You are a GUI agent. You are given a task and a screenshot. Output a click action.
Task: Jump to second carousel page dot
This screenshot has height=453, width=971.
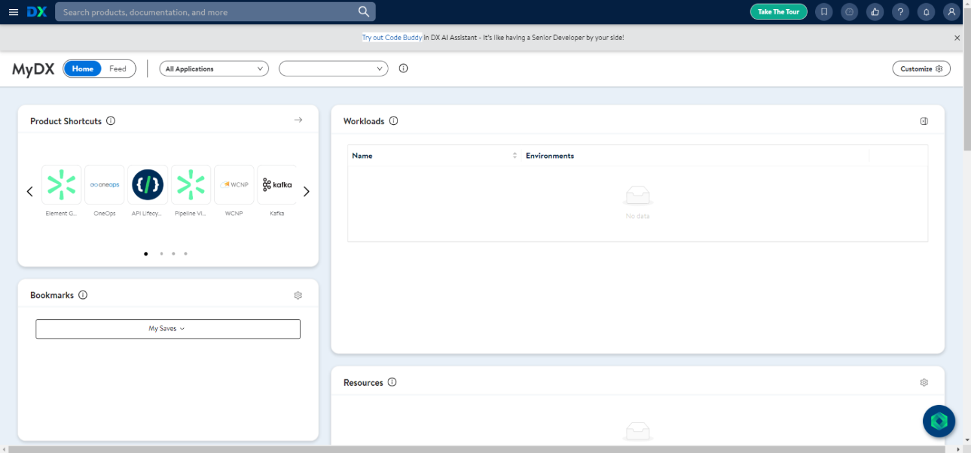coord(161,254)
